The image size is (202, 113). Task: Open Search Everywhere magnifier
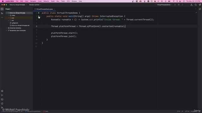(x=196, y=5)
